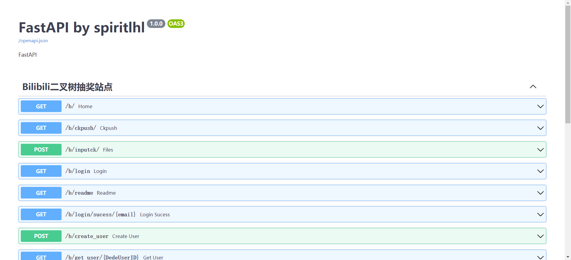Click the vertical scrollbar thumb
The height and width of the screenshot is (260, 571).
(568, 64)
